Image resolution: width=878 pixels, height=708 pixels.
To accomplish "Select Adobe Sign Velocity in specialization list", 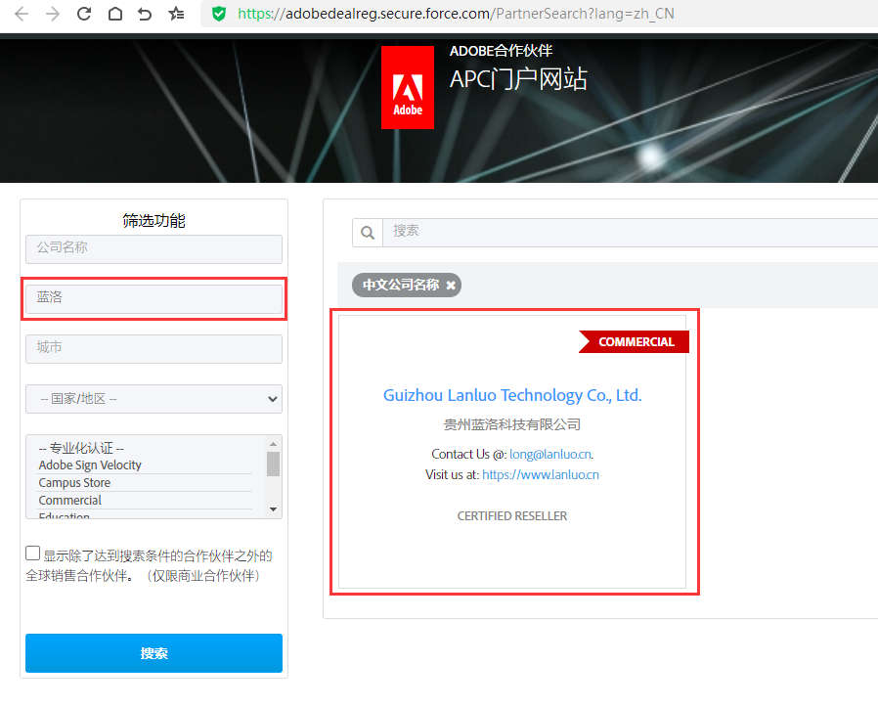I will [90, 465].
